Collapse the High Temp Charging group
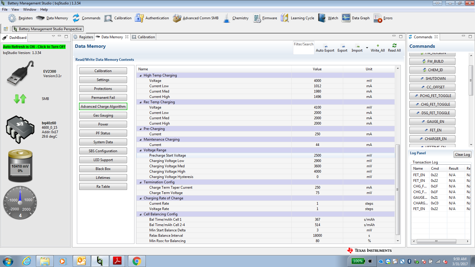Viewport: 475px width, 267px height. coord(140,75)
